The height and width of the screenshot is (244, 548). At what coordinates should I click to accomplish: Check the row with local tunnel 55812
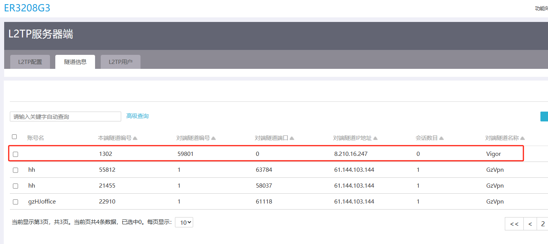tap(16, 170)
